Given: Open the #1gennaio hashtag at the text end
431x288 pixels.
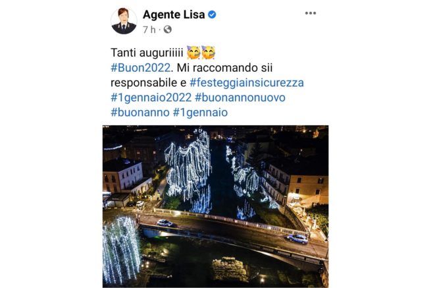Looking at the screenshot, I should coord(201,112).
